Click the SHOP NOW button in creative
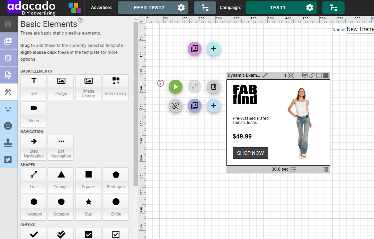The width and height of the screenshot is (374, 239). coord(250,153)
